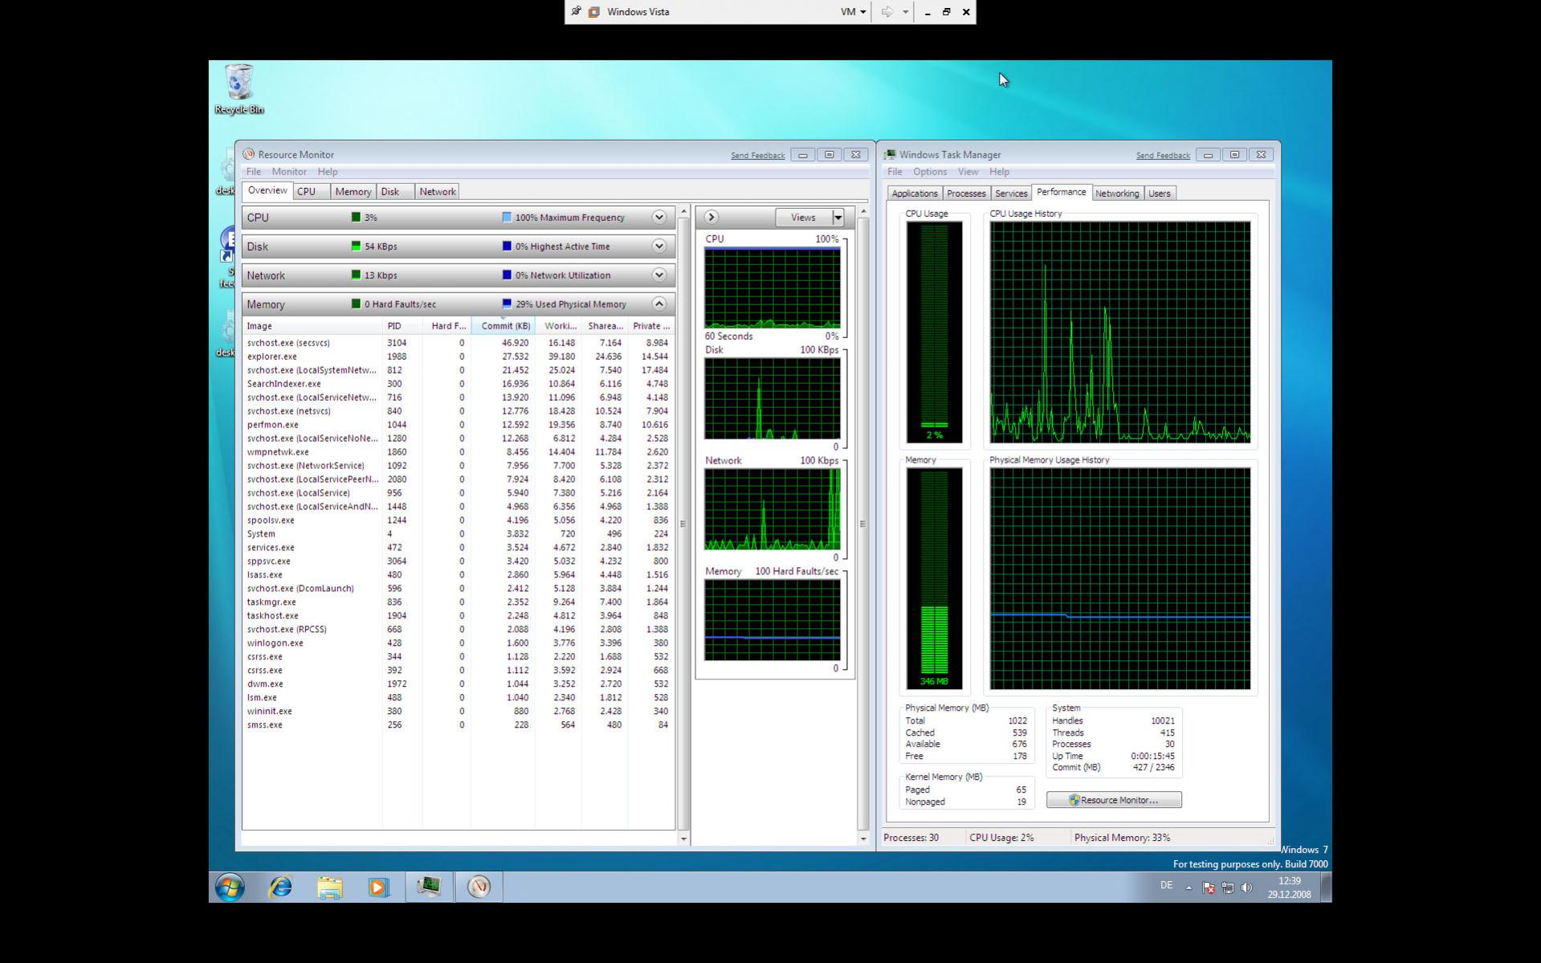
Task: Open the File menu in Task Manager
Action: [x=895, y=172]
